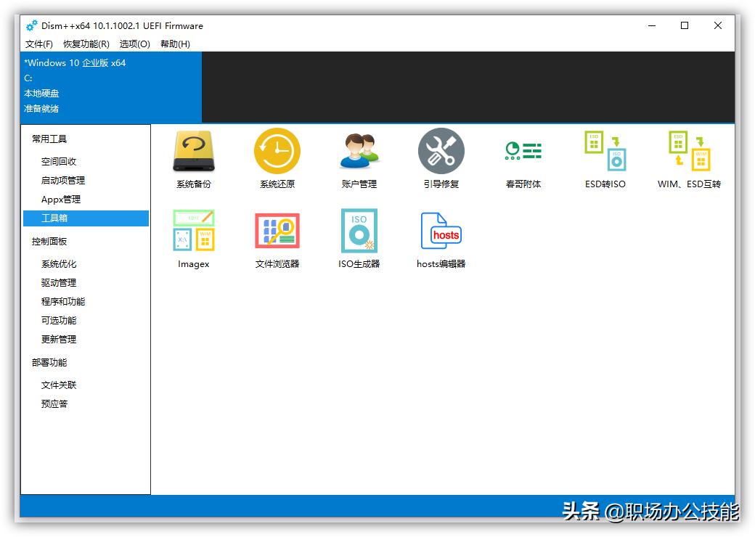
Task: Start the 引导修复 (Boot Repair) tool
Action: [441, 158]
